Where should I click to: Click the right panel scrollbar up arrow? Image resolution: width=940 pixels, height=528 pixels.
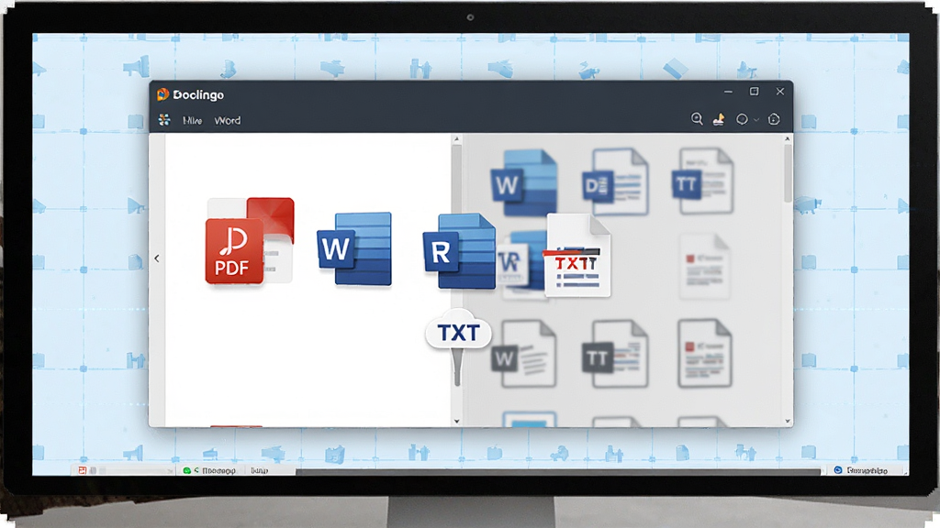pos(788,139)
